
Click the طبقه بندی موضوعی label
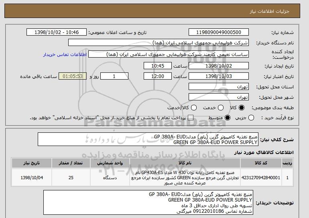[x=273, y=108]
